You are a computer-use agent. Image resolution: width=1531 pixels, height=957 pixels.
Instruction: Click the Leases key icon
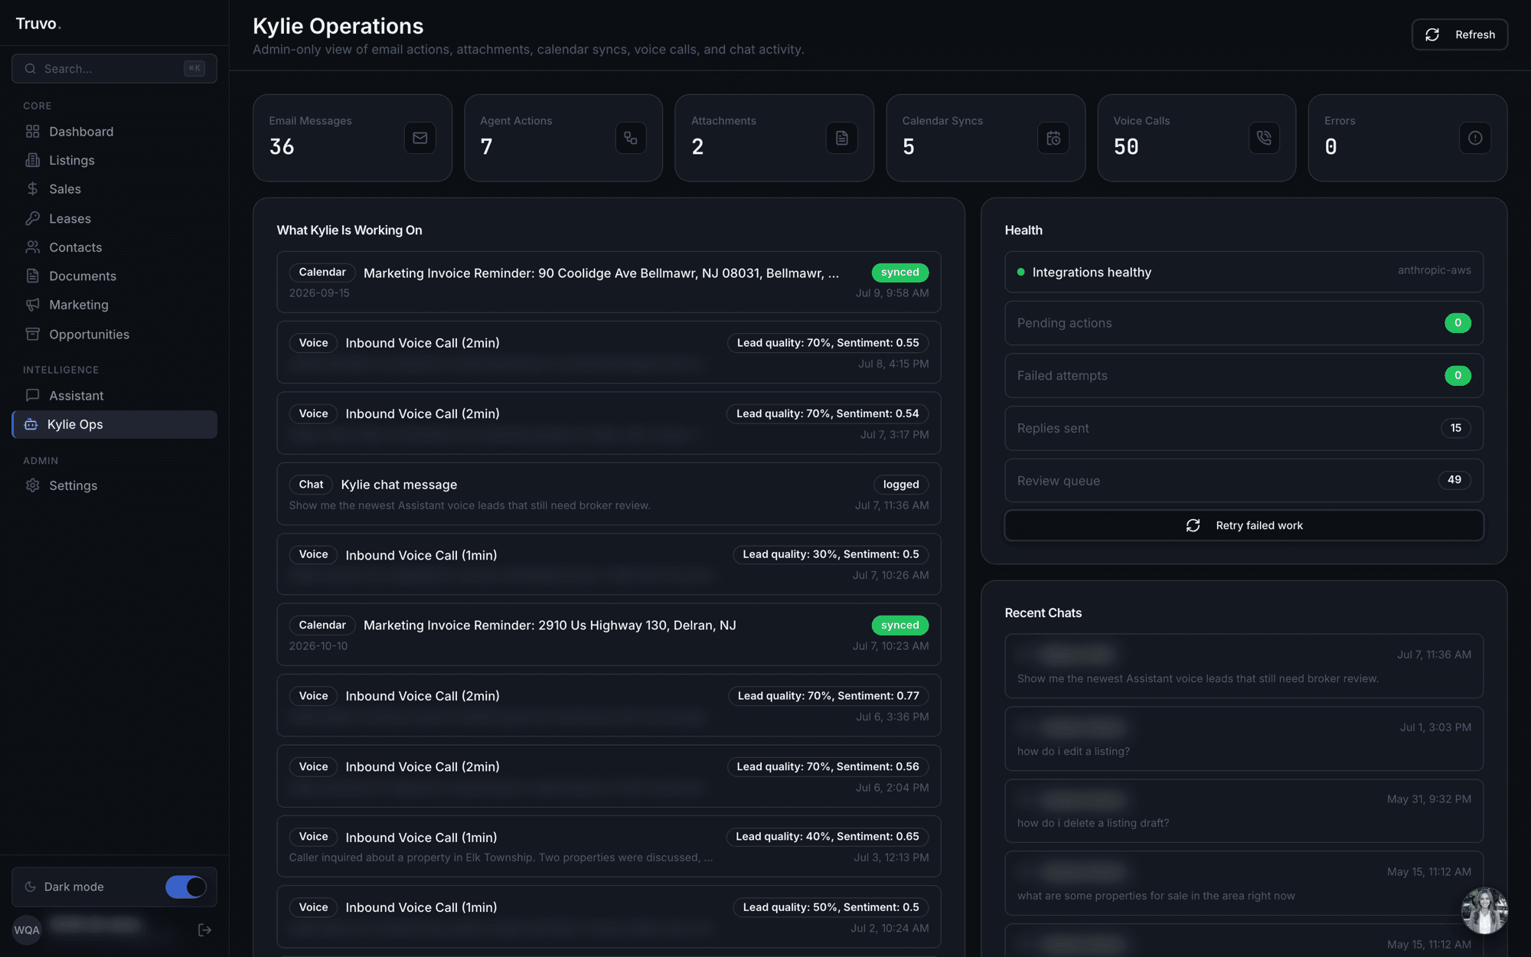tap(32, 218)
